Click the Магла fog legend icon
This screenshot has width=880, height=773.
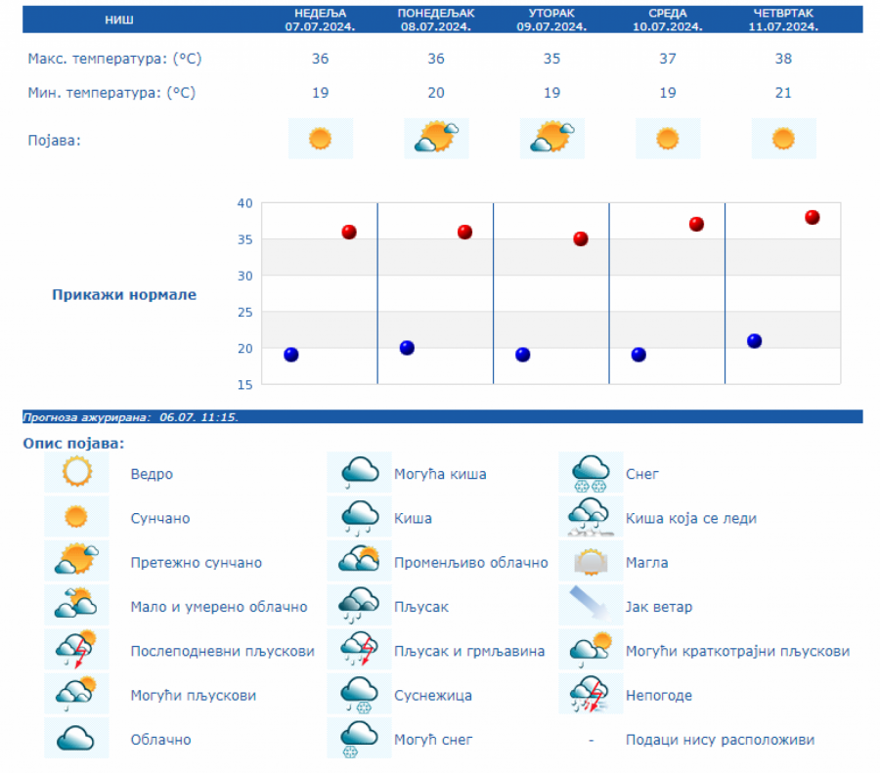591,562
